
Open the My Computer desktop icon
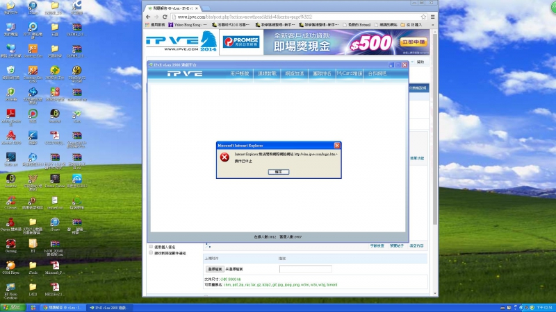coord(10,30)
